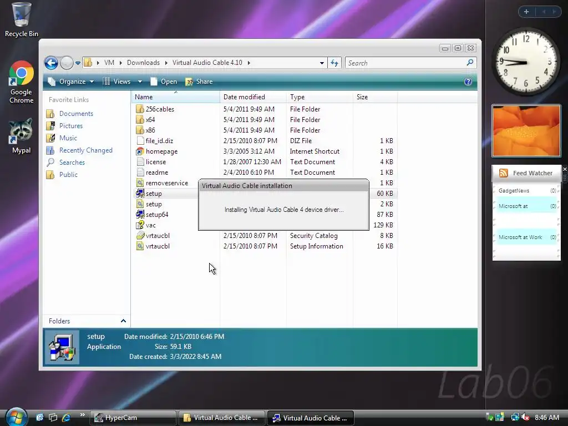Sort by the Name column header
Image resolution: width=568 pixels, height=426 pixels.
click(175, 97)
